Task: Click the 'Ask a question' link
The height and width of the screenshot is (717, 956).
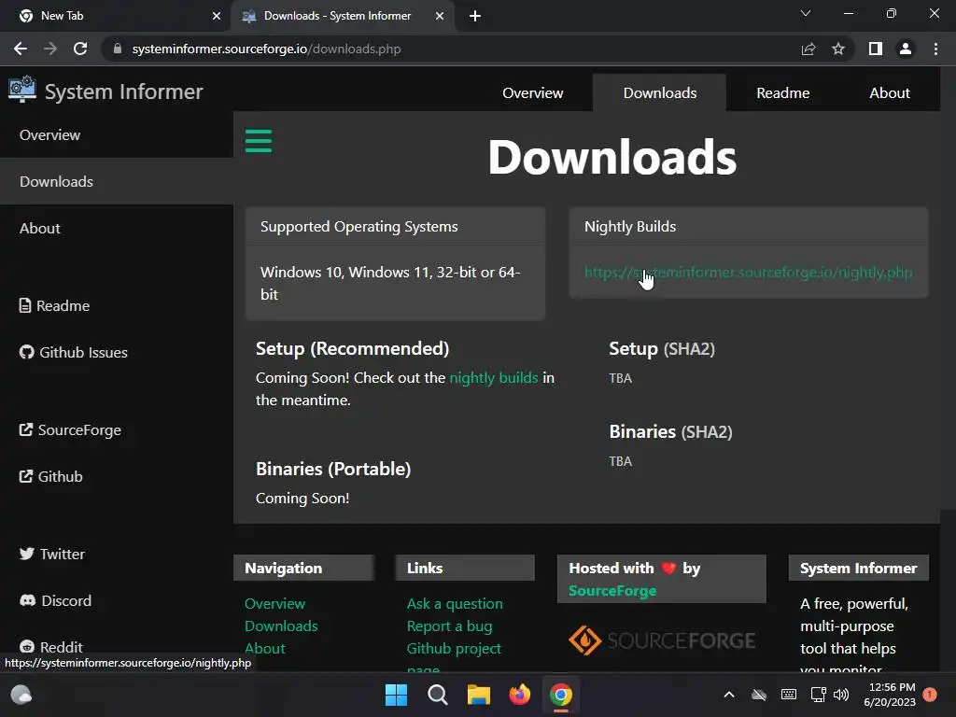Action: click(x=455, y=604)
